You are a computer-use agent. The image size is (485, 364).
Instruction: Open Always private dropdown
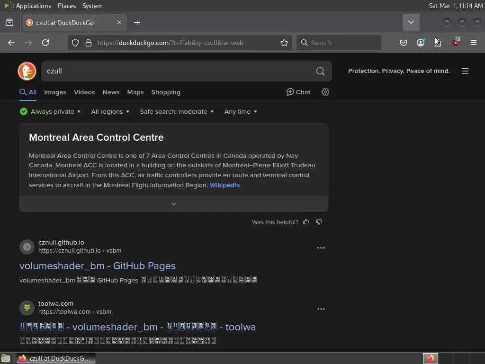(50, 111)
